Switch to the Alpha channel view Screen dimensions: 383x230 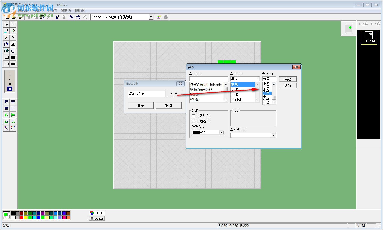click(97, 219)
